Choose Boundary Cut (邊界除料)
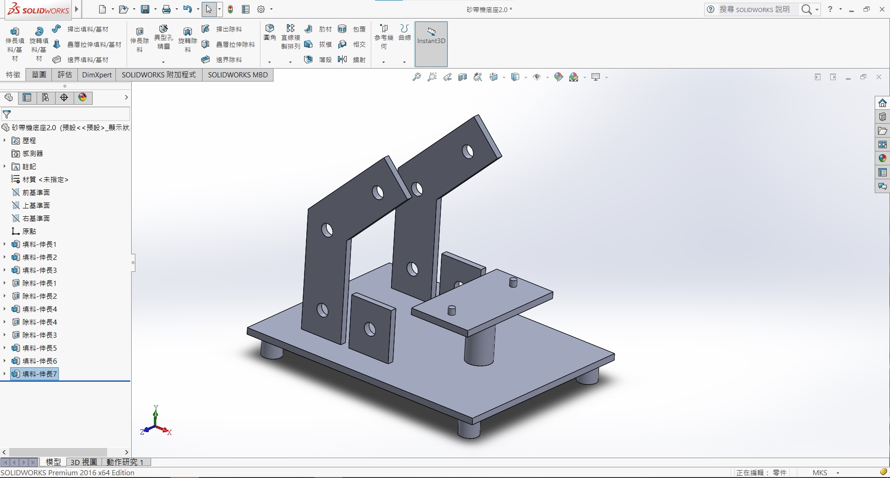Viewport: 890px width, 478px height. [x=222, y=60]
